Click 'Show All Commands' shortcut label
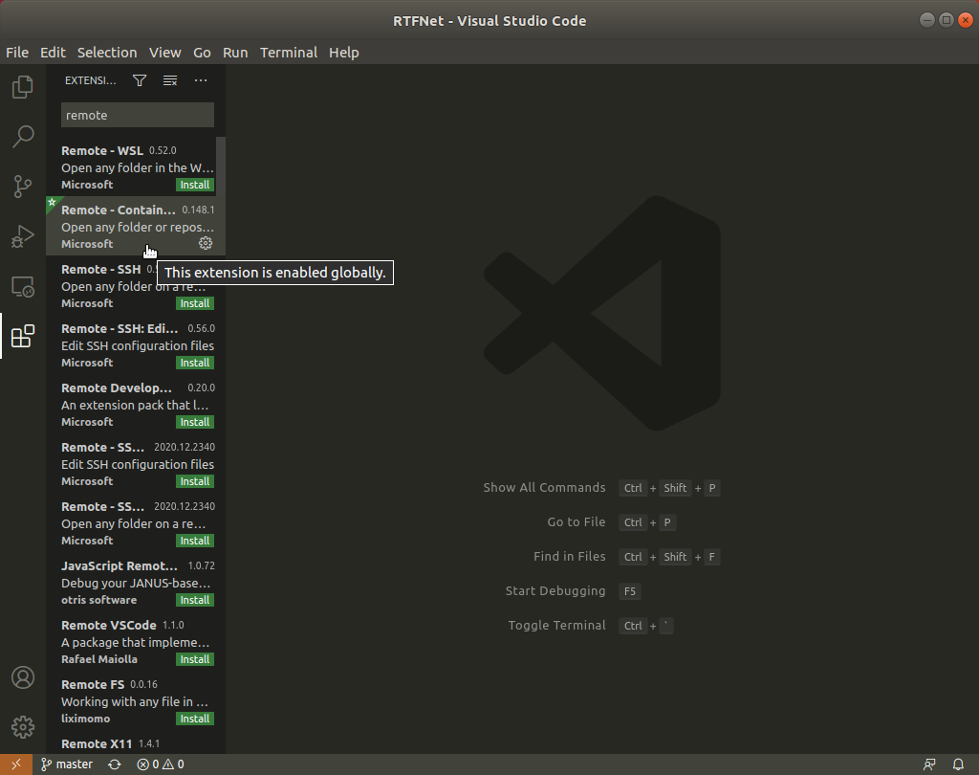The width and height of the screenshot is (979, 775). 544,488
